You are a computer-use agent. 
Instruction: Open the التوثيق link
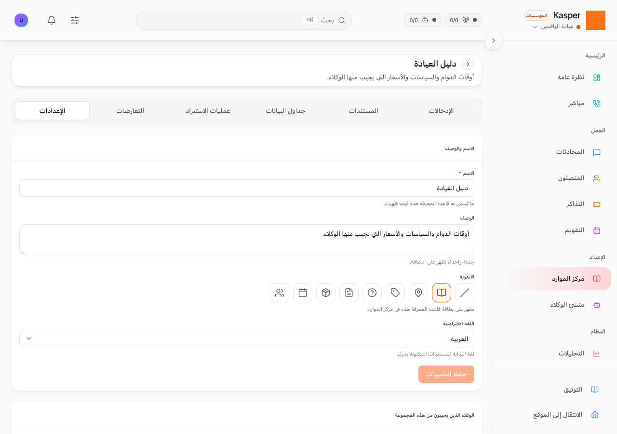click(556, 390)
